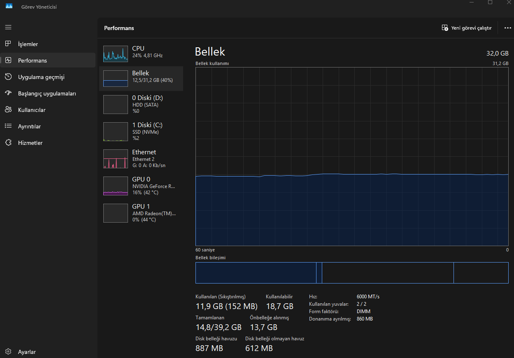
Task: Open the Hizmetler (Services) page
Action: (31, 142)
